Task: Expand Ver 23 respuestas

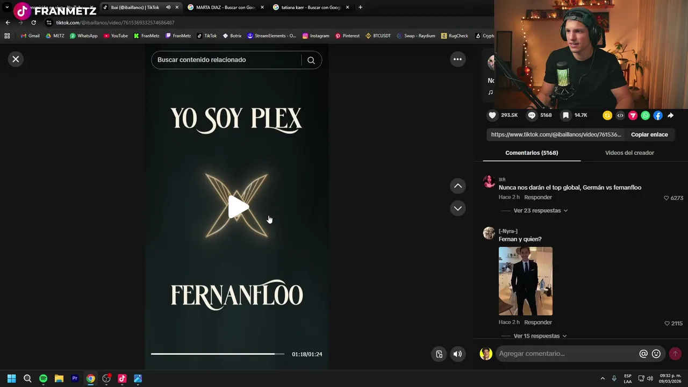Action: click(540, 211)
